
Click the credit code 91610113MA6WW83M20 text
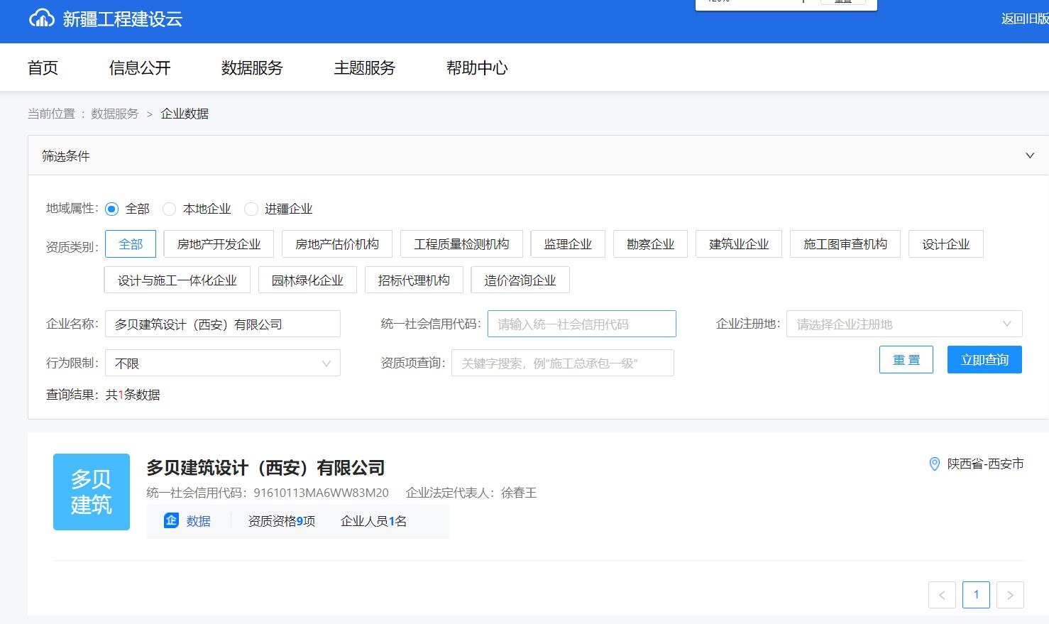322,493
